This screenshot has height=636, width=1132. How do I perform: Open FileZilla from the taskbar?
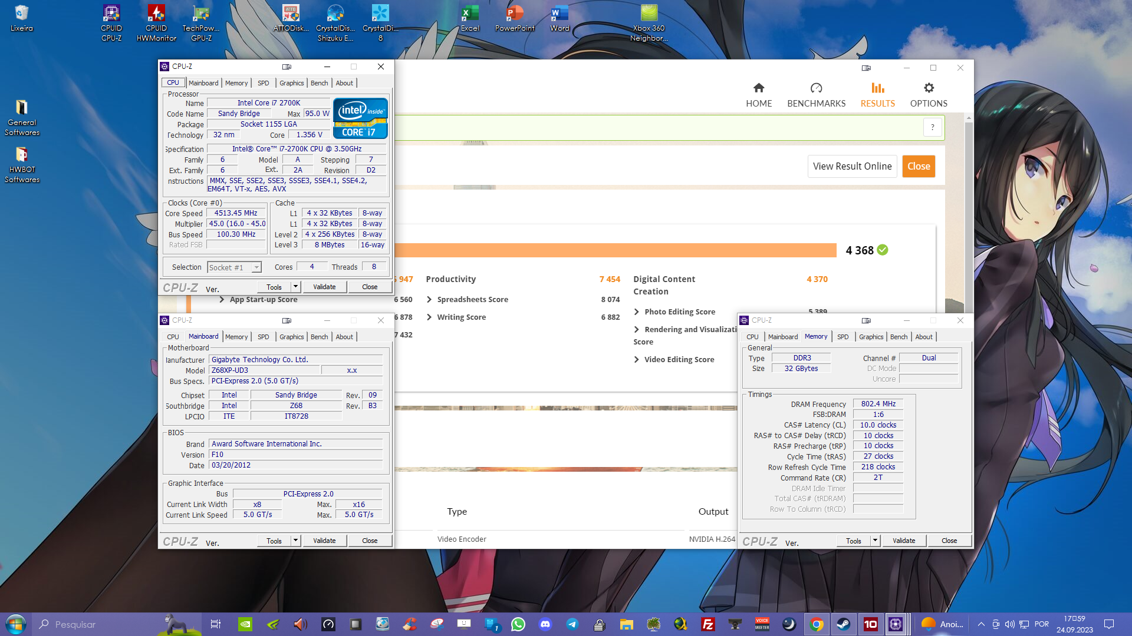708,624
